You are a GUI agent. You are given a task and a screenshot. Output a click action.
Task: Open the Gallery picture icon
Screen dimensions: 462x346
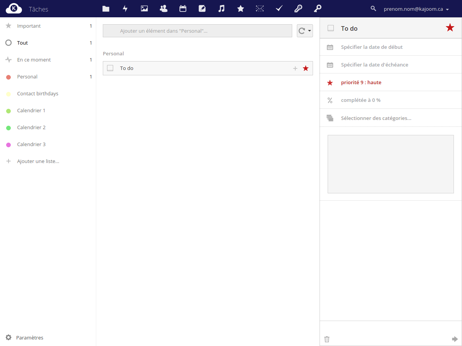pyautogui.click(x=144, y=8)
